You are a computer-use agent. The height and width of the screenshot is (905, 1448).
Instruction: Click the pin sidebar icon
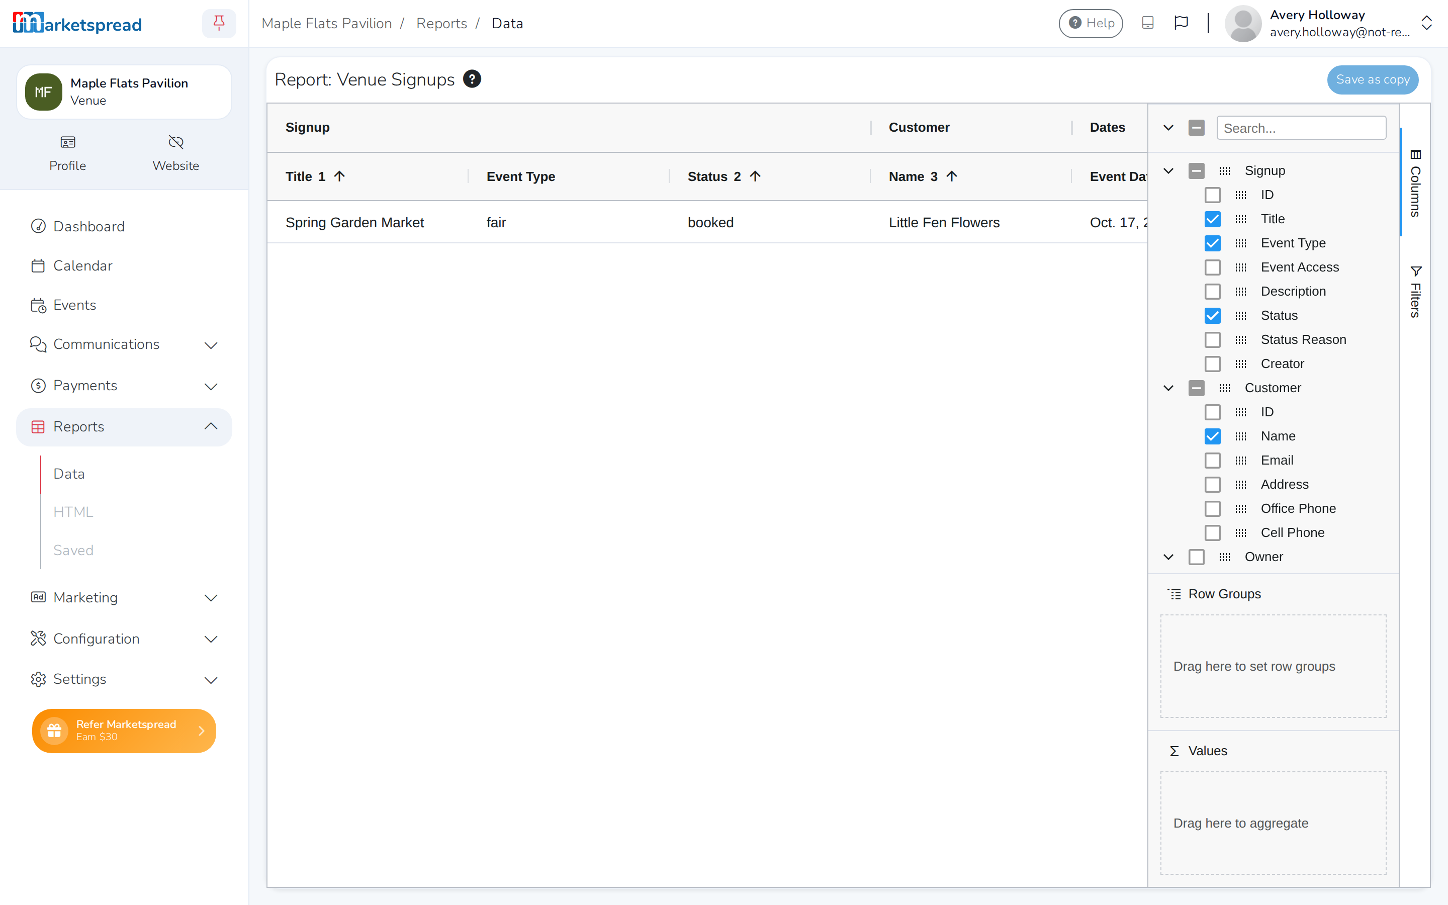(219, 23)
